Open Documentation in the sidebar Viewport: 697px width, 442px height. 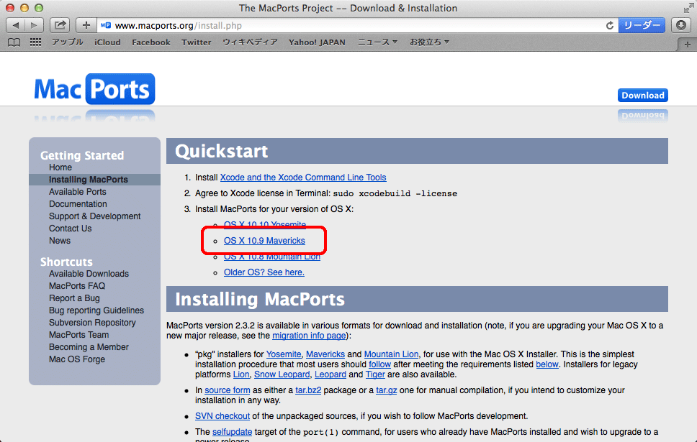pos(78,203)
